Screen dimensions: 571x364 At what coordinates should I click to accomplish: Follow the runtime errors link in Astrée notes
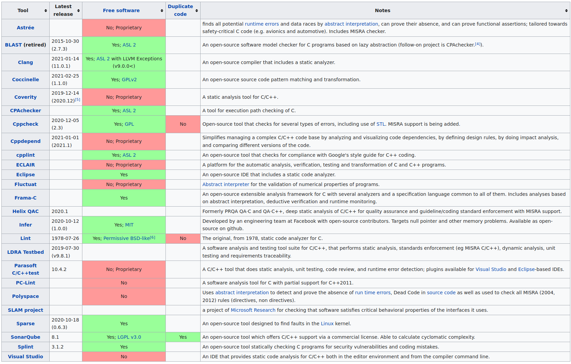(262, 24)
